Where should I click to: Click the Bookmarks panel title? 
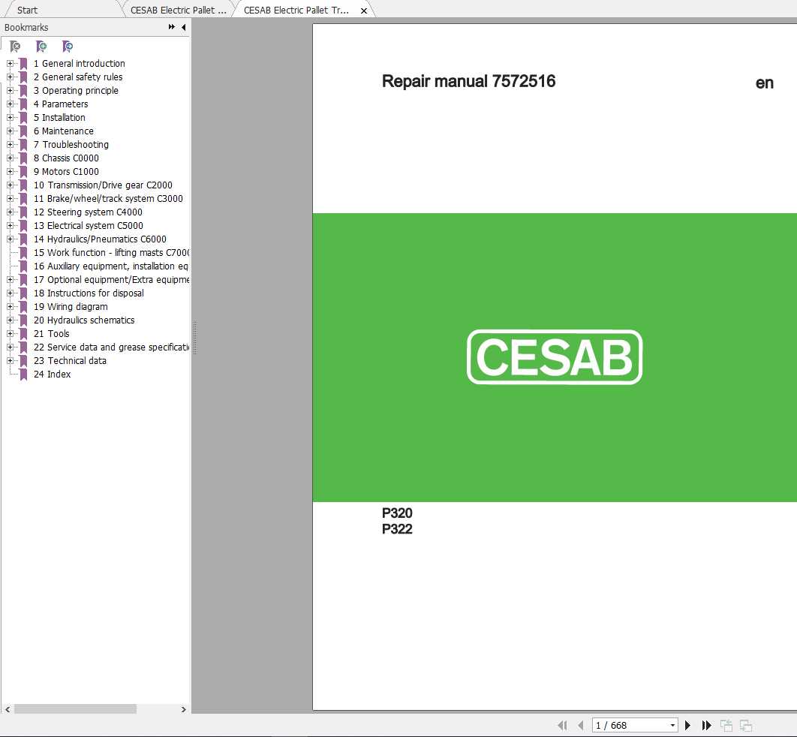pyautogui.click(x=26, y=28)
